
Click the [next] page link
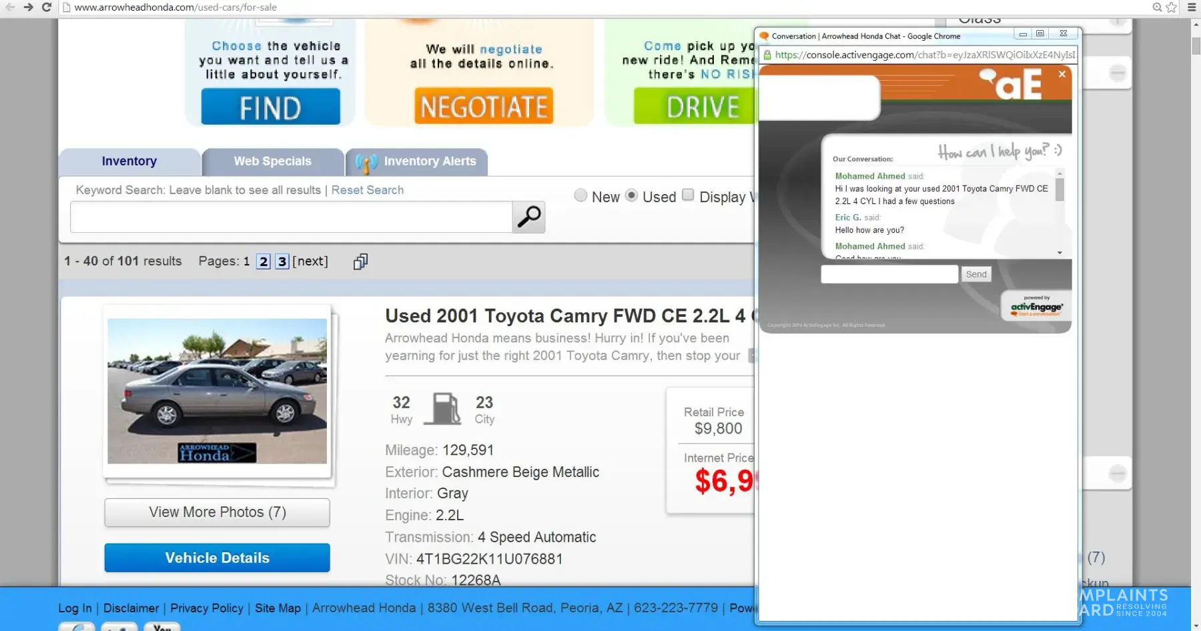(x=310, y=261)
